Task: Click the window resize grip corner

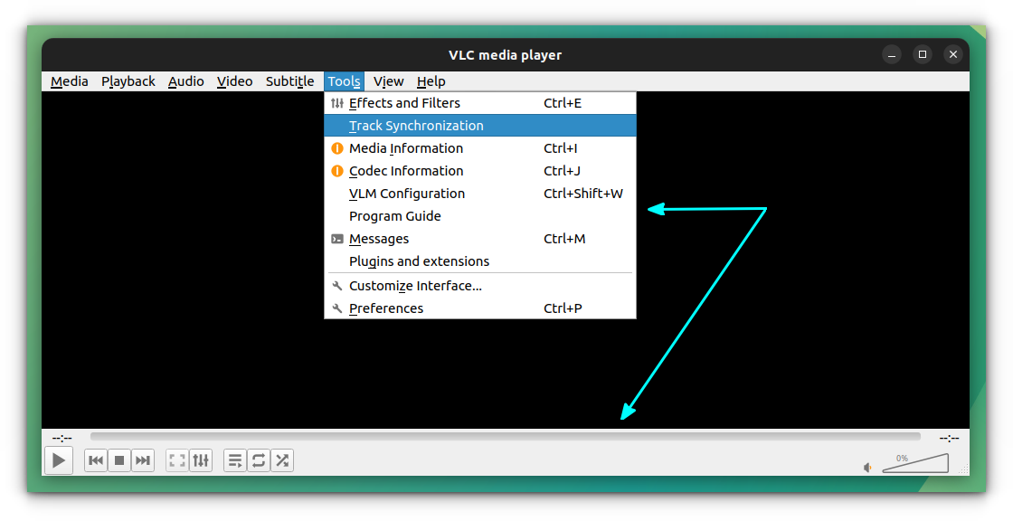Action: [x=964, y=470]
